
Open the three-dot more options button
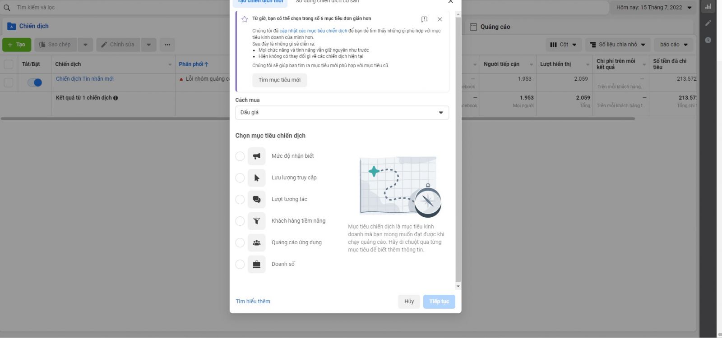(167, 45)
